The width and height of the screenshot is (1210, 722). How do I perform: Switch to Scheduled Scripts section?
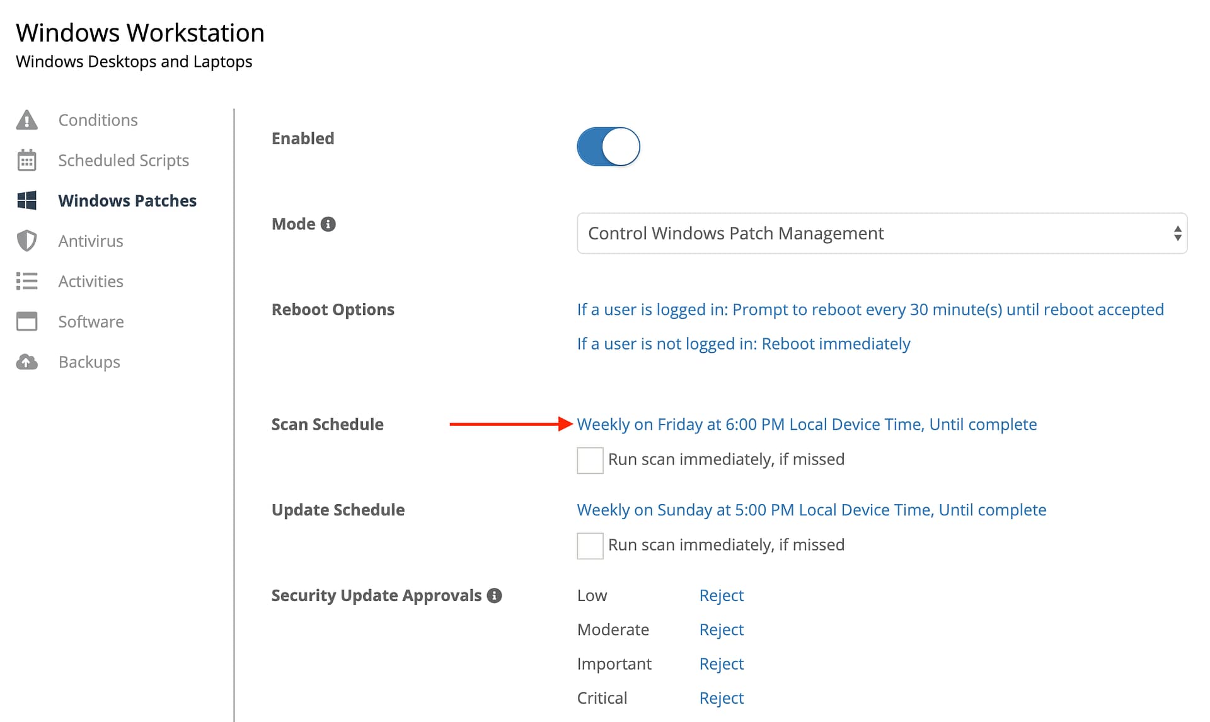pyautogui.click(x=124, y=160)
